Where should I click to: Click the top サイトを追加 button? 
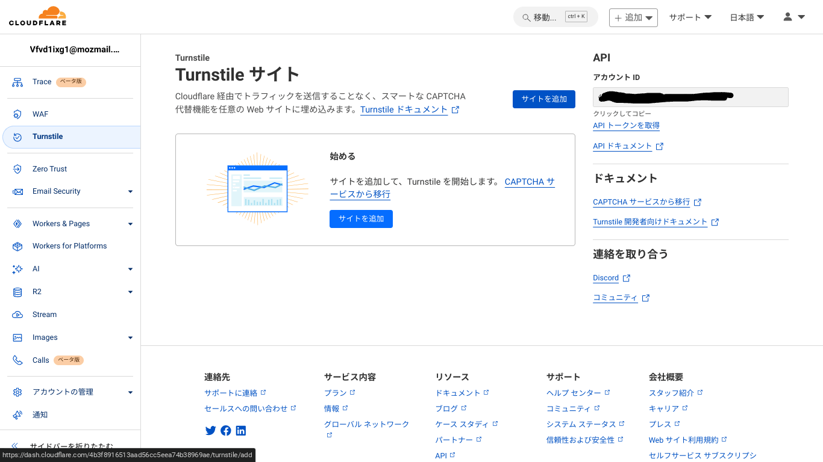[x=544, y=99]
